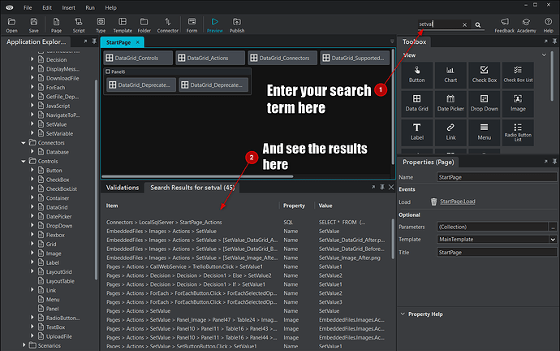The image size is (560, 351).
Task: Click the Form toolbar icon
Action: 192,25
